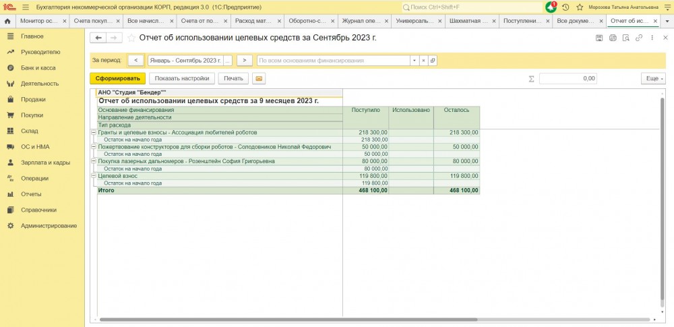Open 'Банк и касса' section
Image resolution: width=674 pixels, height=327 pixels.
pos(38,68)
